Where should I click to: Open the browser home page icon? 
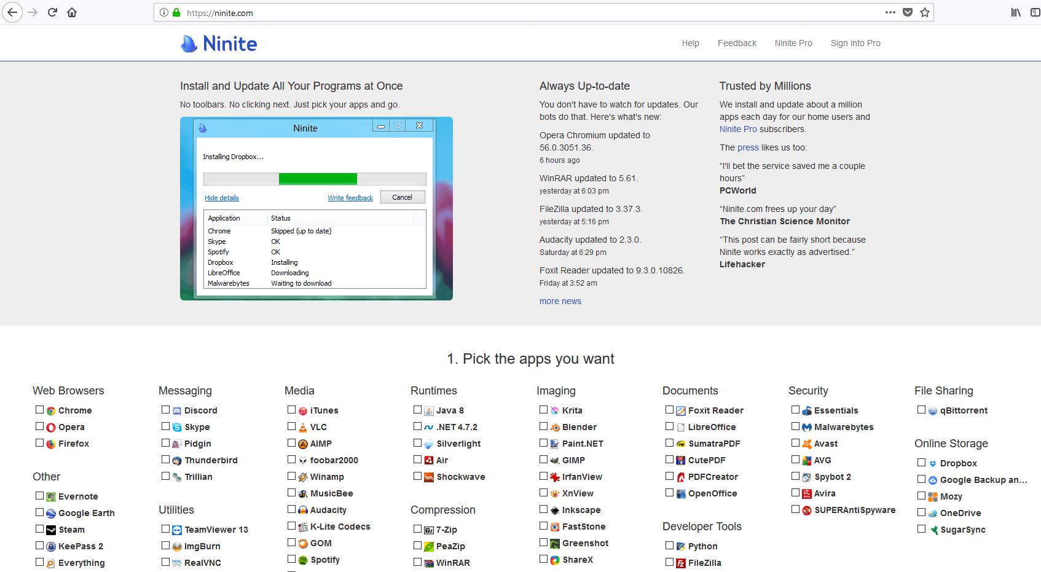click(x=72, y=12)
